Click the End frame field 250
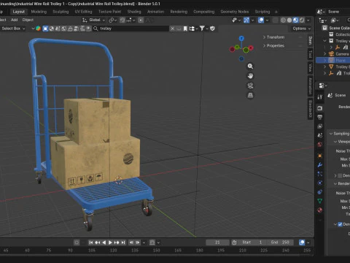 [280, 243]
